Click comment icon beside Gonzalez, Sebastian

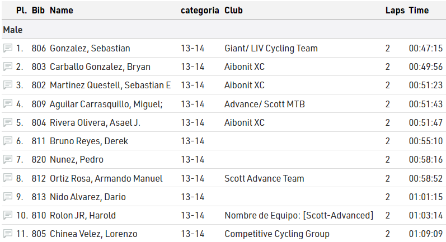click(8, 48)
